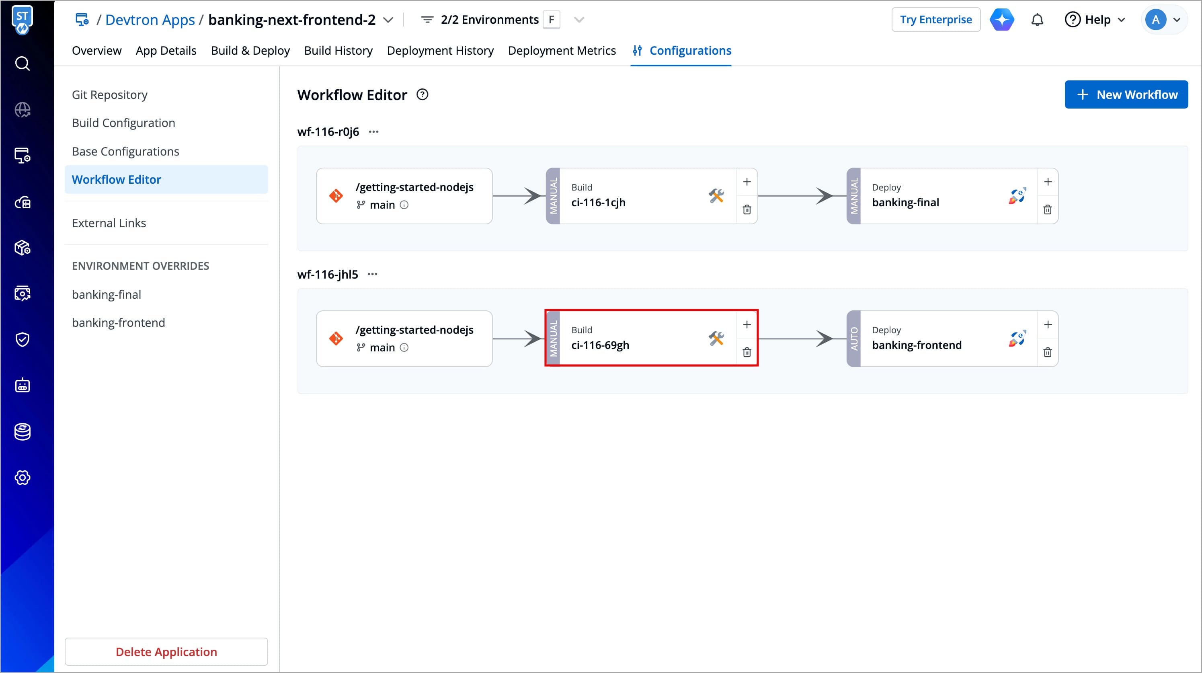1202x673 pixels.
Task: Open the Deployment Metrics tab
Action: coord(562,50)
